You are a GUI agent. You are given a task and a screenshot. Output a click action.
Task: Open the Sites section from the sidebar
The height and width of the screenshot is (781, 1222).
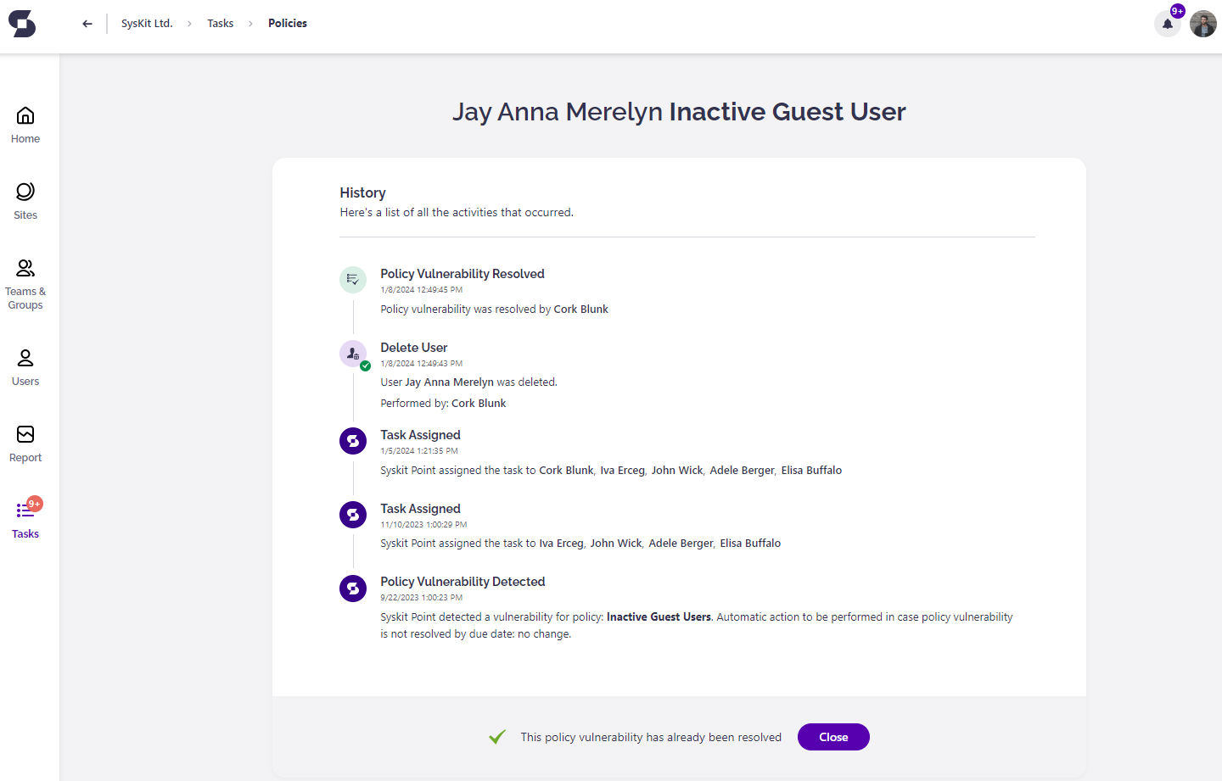coord(25,198)
